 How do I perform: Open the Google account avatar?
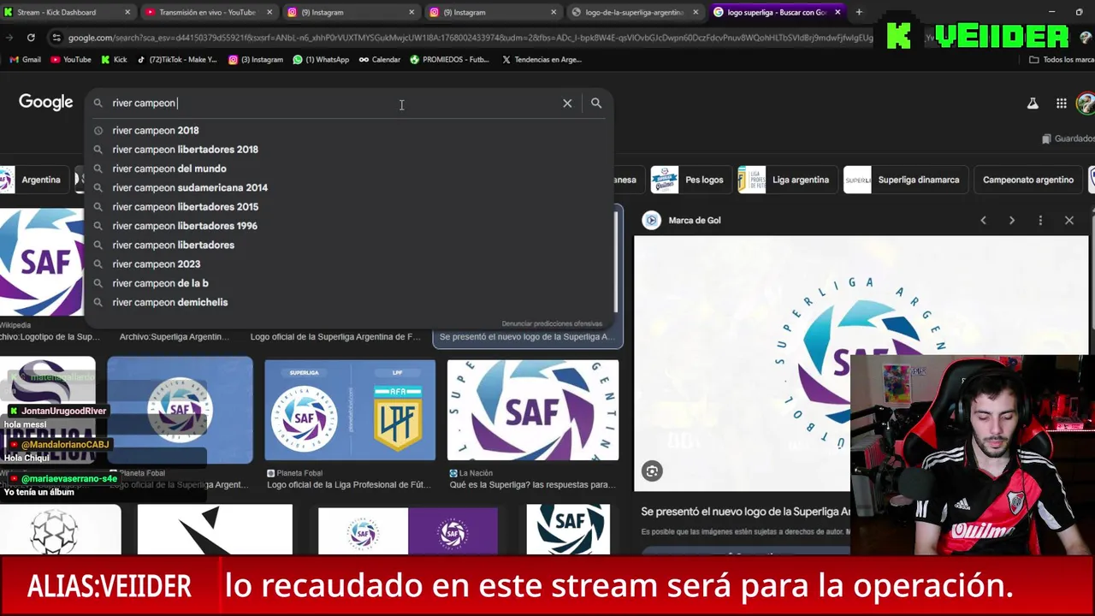[x=1086, y=104]
